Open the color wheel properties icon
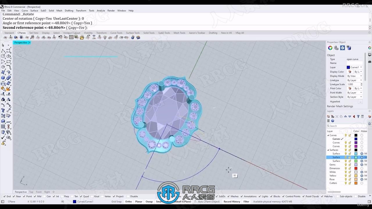The height and width of the screenshot is (209, 372). click(x=330, y=48)
